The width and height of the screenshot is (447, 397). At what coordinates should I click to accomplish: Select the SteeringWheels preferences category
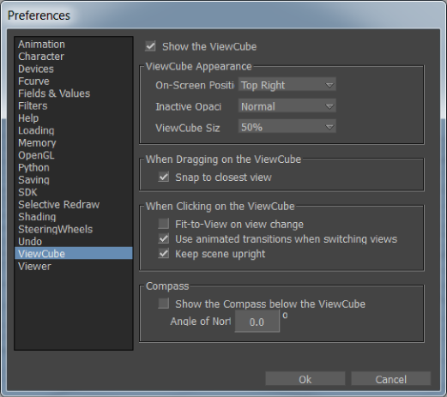coord(56,229)
